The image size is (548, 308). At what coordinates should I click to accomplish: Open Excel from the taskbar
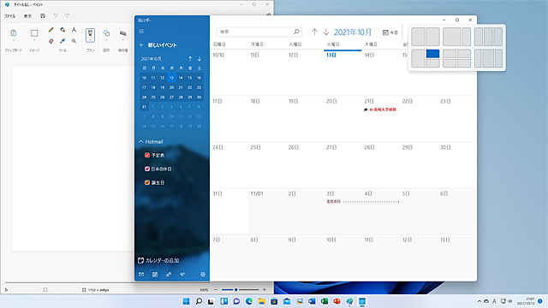click(x=325, y=301)
